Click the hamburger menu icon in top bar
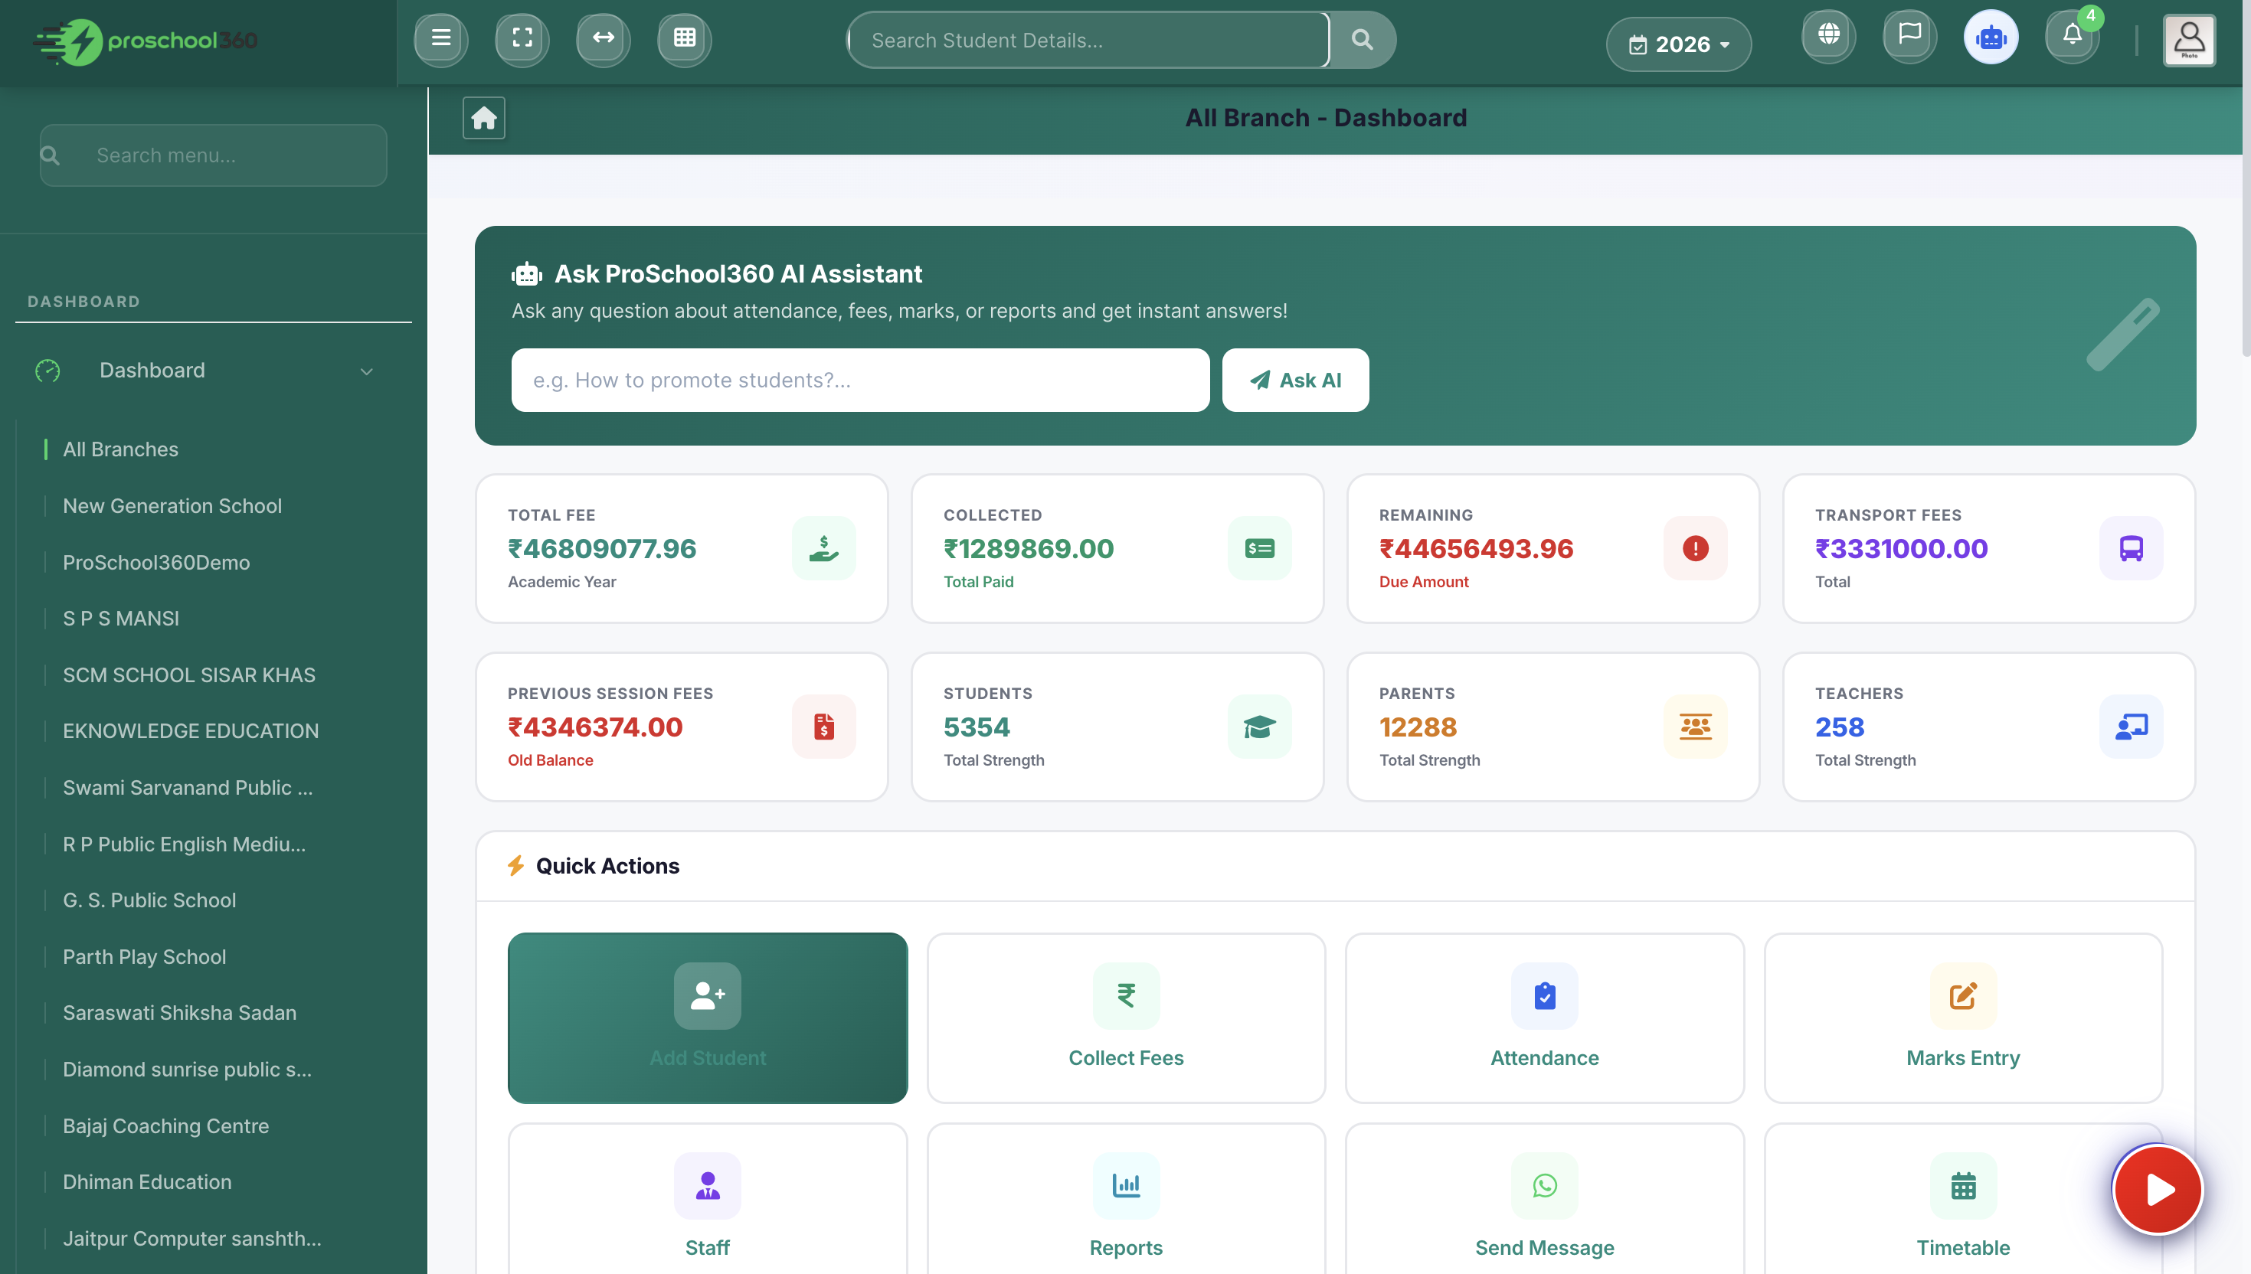 point(440,38)
